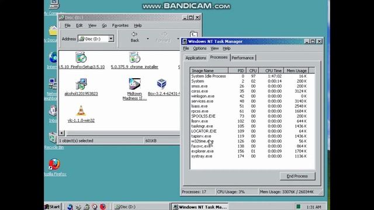
Task: Click the Show Desktop quick launch icon
Action: click(86, 206)
